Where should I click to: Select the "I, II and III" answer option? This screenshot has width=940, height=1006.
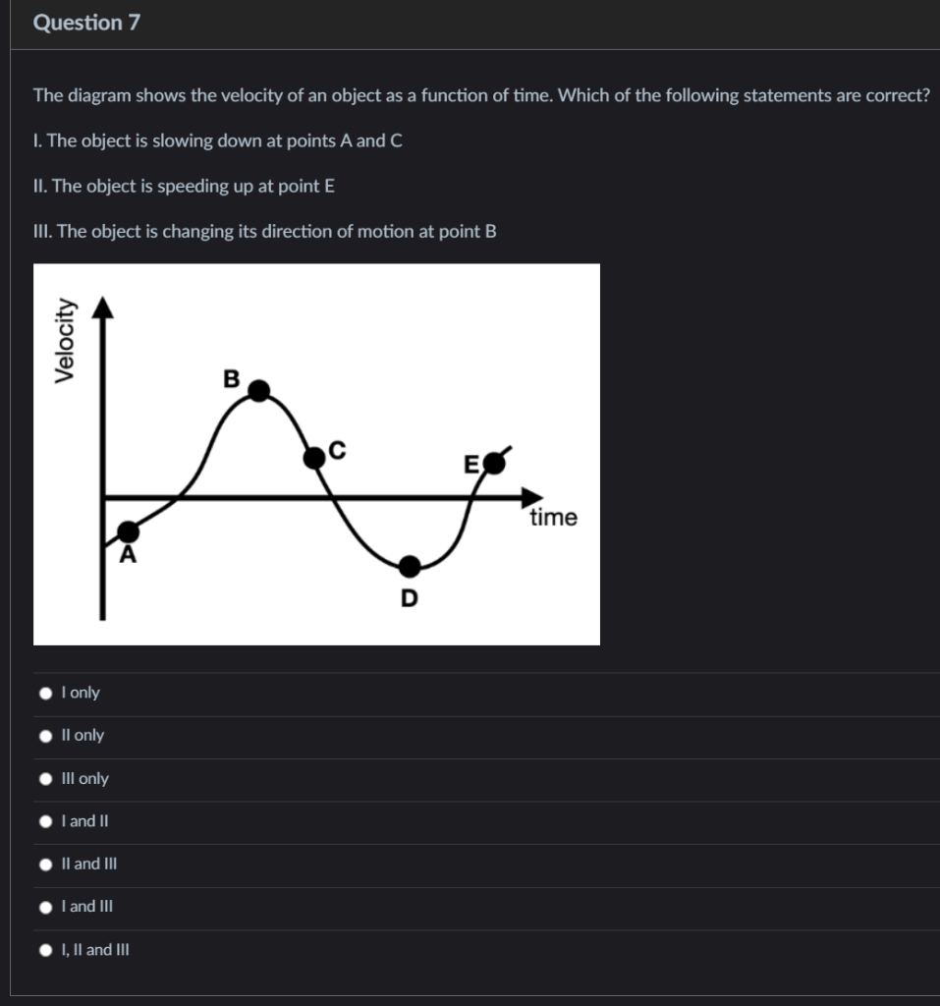click(93, 950)
